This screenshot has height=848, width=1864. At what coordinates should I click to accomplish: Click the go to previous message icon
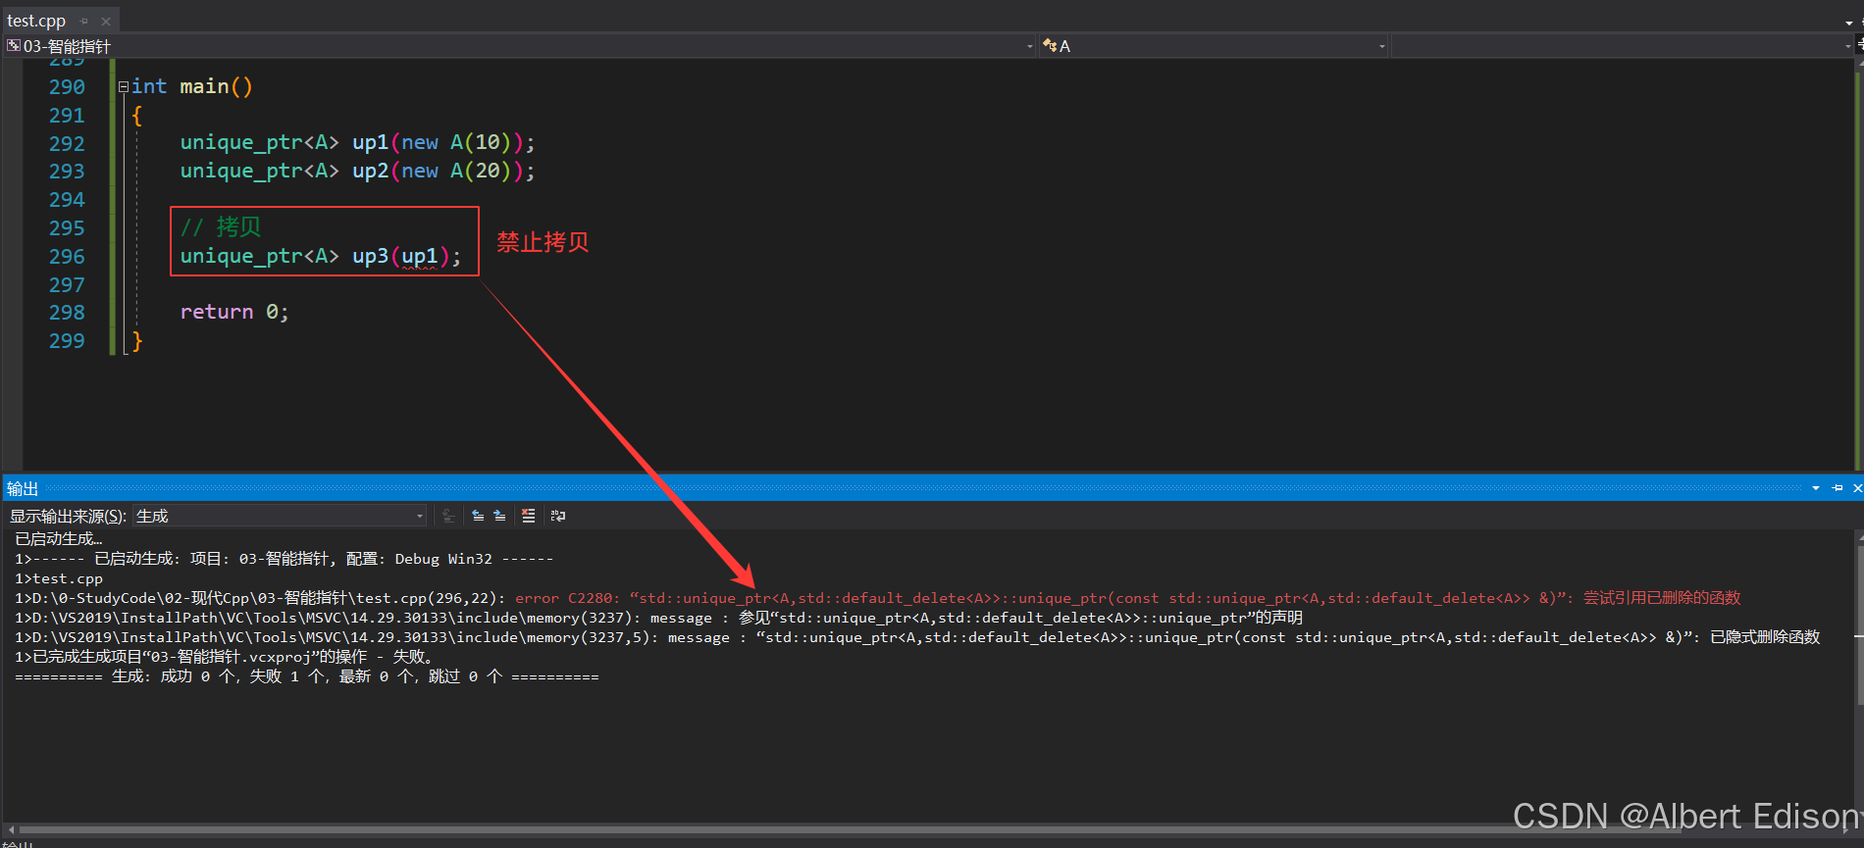[478, 516]
